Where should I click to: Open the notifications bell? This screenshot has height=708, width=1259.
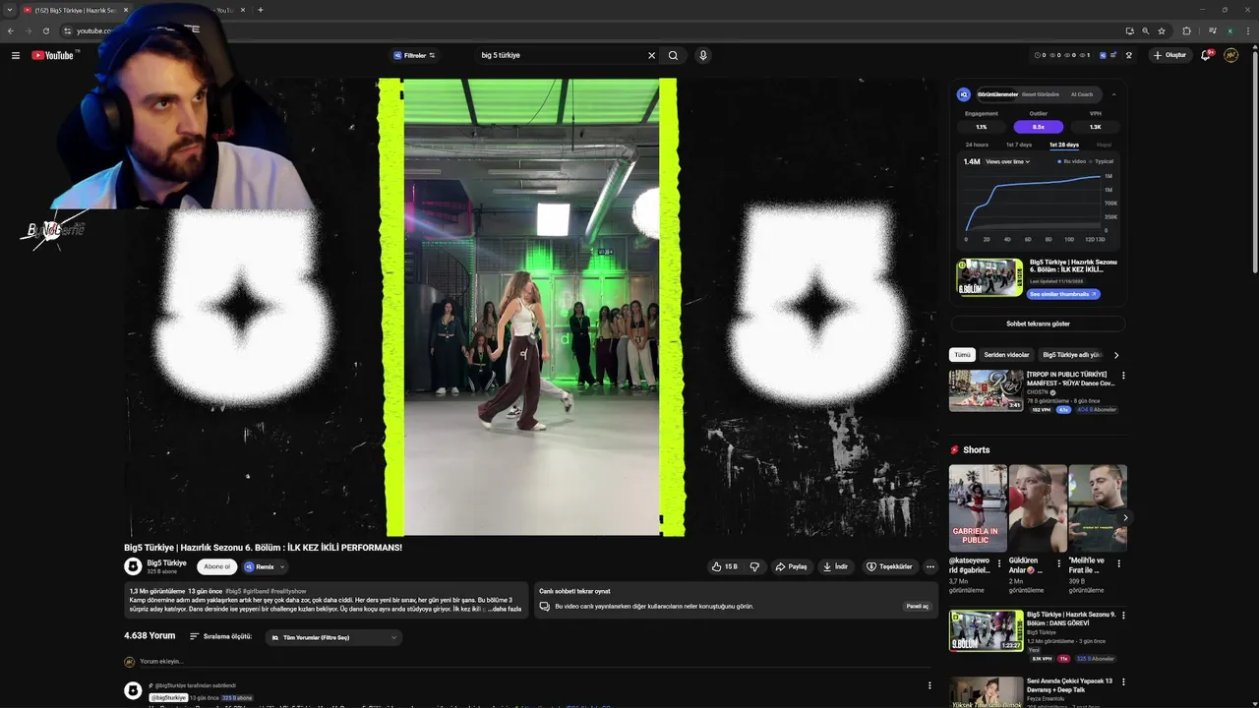(1206, 55)
